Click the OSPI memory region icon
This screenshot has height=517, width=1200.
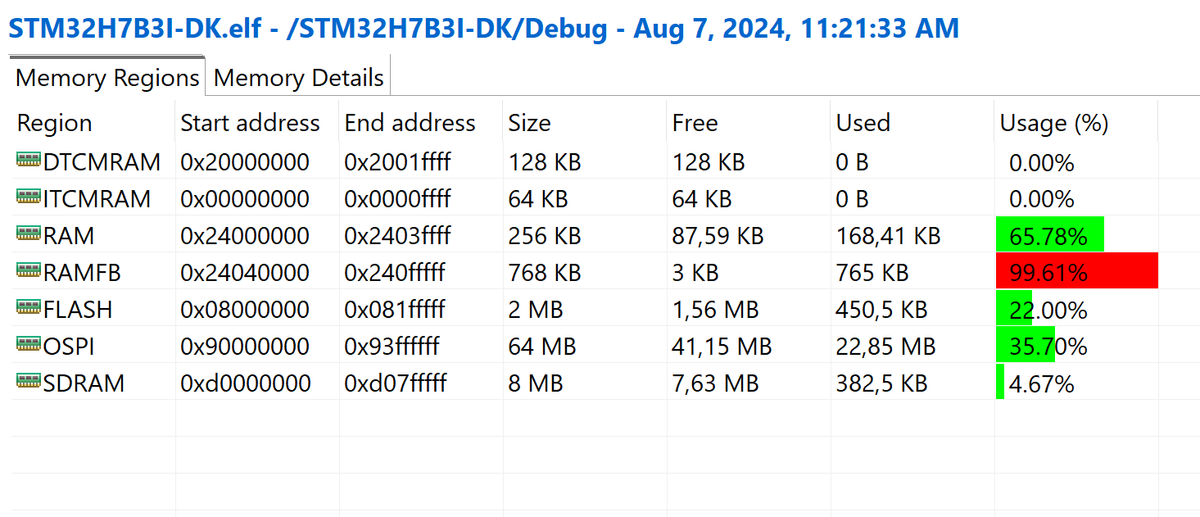pyautogui.click(x=29, y=345)
